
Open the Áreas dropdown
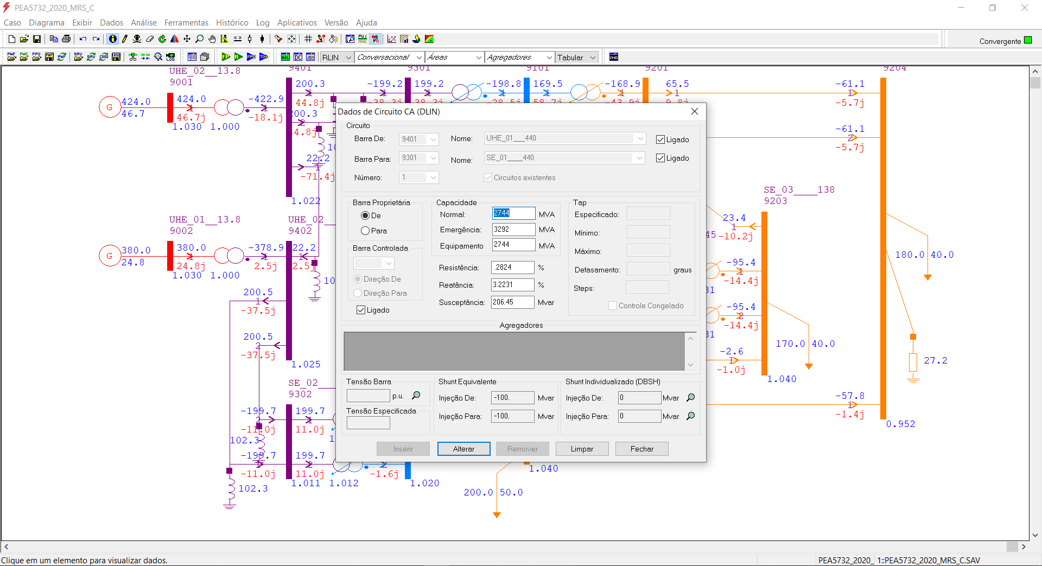point(479,58)
